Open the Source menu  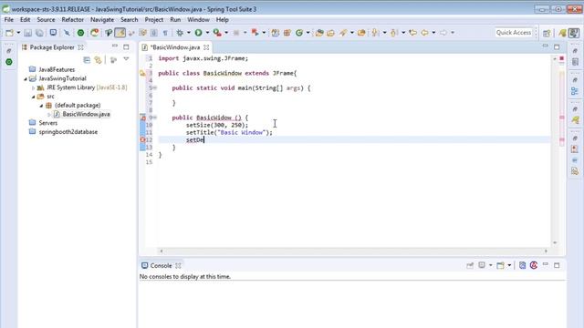[46, 20]
